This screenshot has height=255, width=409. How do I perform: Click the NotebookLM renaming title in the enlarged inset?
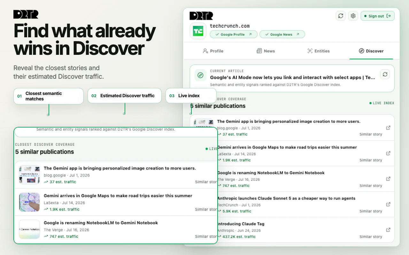(x=101, y=223)
